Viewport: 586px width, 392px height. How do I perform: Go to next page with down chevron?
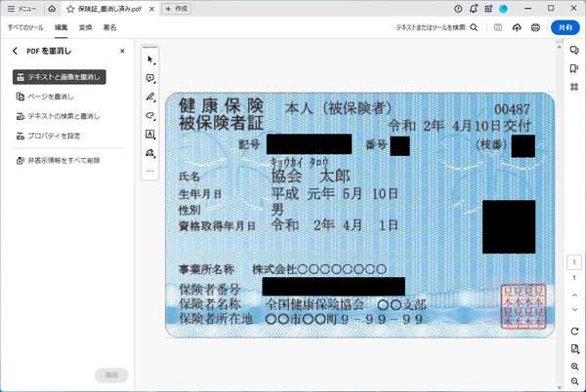(574, 310)
